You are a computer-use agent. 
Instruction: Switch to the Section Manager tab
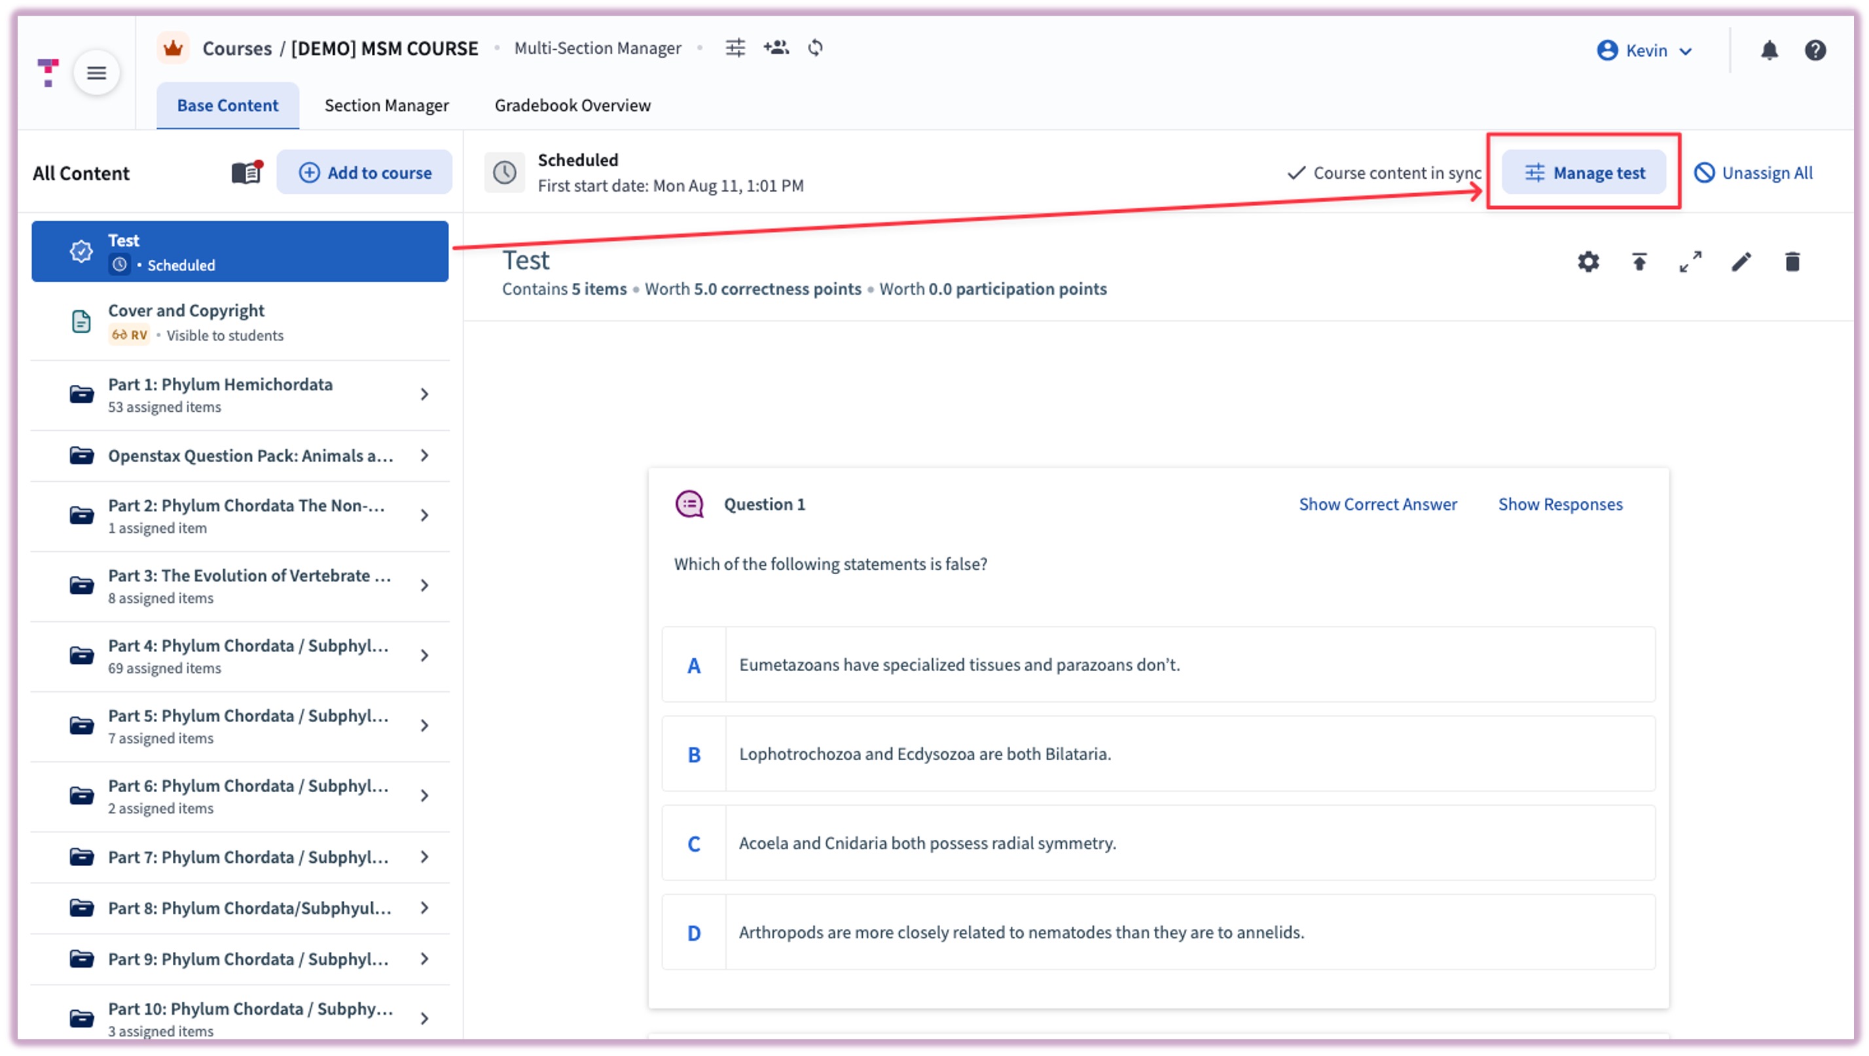tap(386, 105)
